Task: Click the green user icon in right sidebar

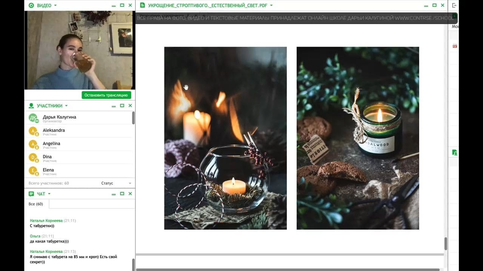Action: 455,152
